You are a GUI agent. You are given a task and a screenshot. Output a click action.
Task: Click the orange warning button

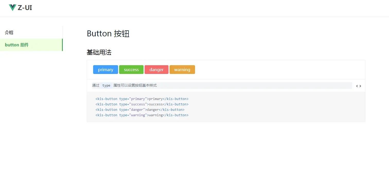click(x=182, y=69)
